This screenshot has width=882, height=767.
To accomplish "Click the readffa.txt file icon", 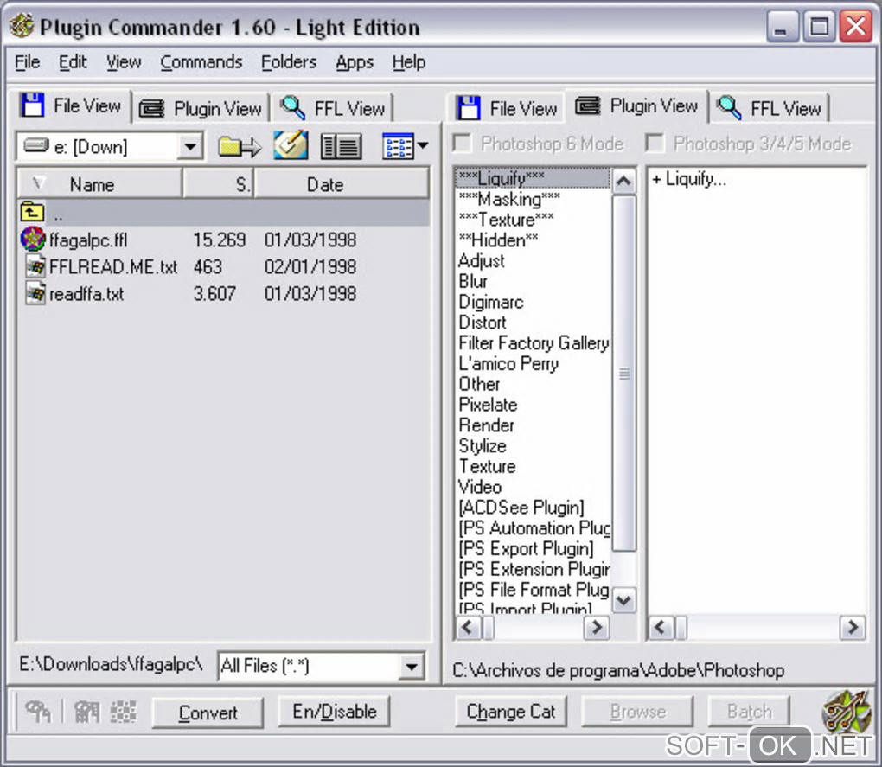I will coord(35,293).
